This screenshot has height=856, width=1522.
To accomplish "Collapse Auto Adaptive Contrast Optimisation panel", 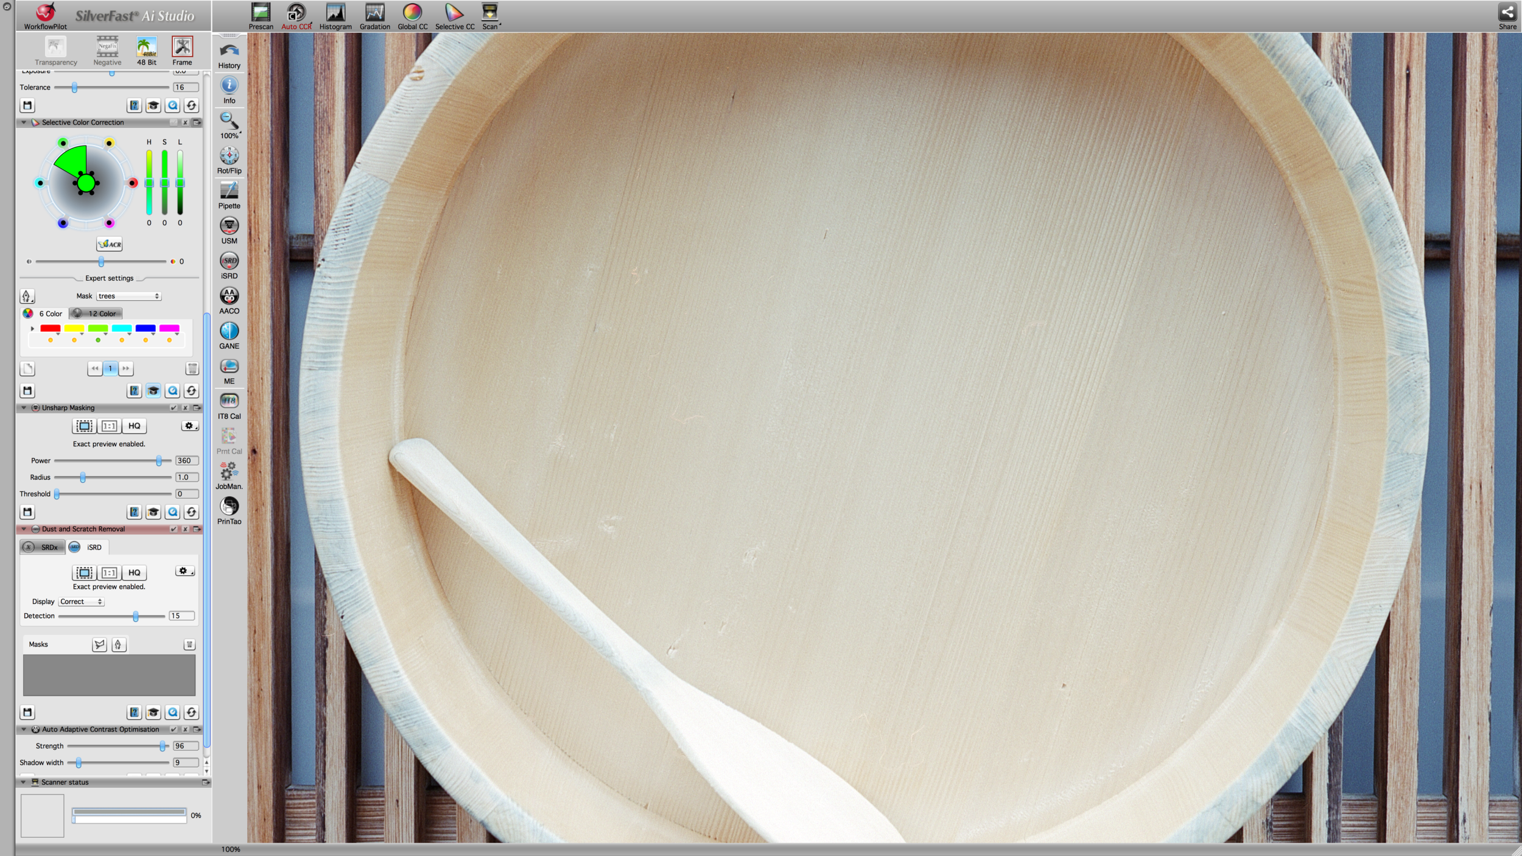I will (x=24, y=729).
